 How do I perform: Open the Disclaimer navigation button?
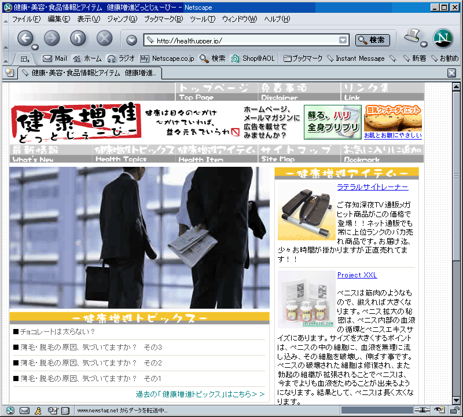pyautogui.click(x=299, y=92)
